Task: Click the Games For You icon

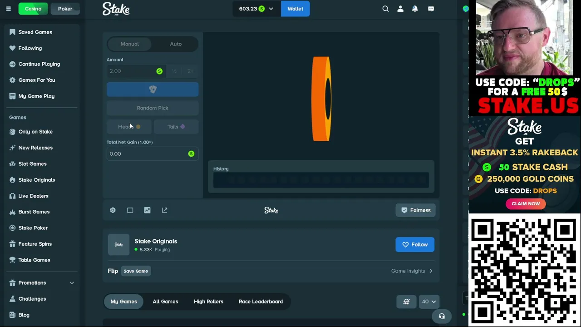Action: coord(12,80)
